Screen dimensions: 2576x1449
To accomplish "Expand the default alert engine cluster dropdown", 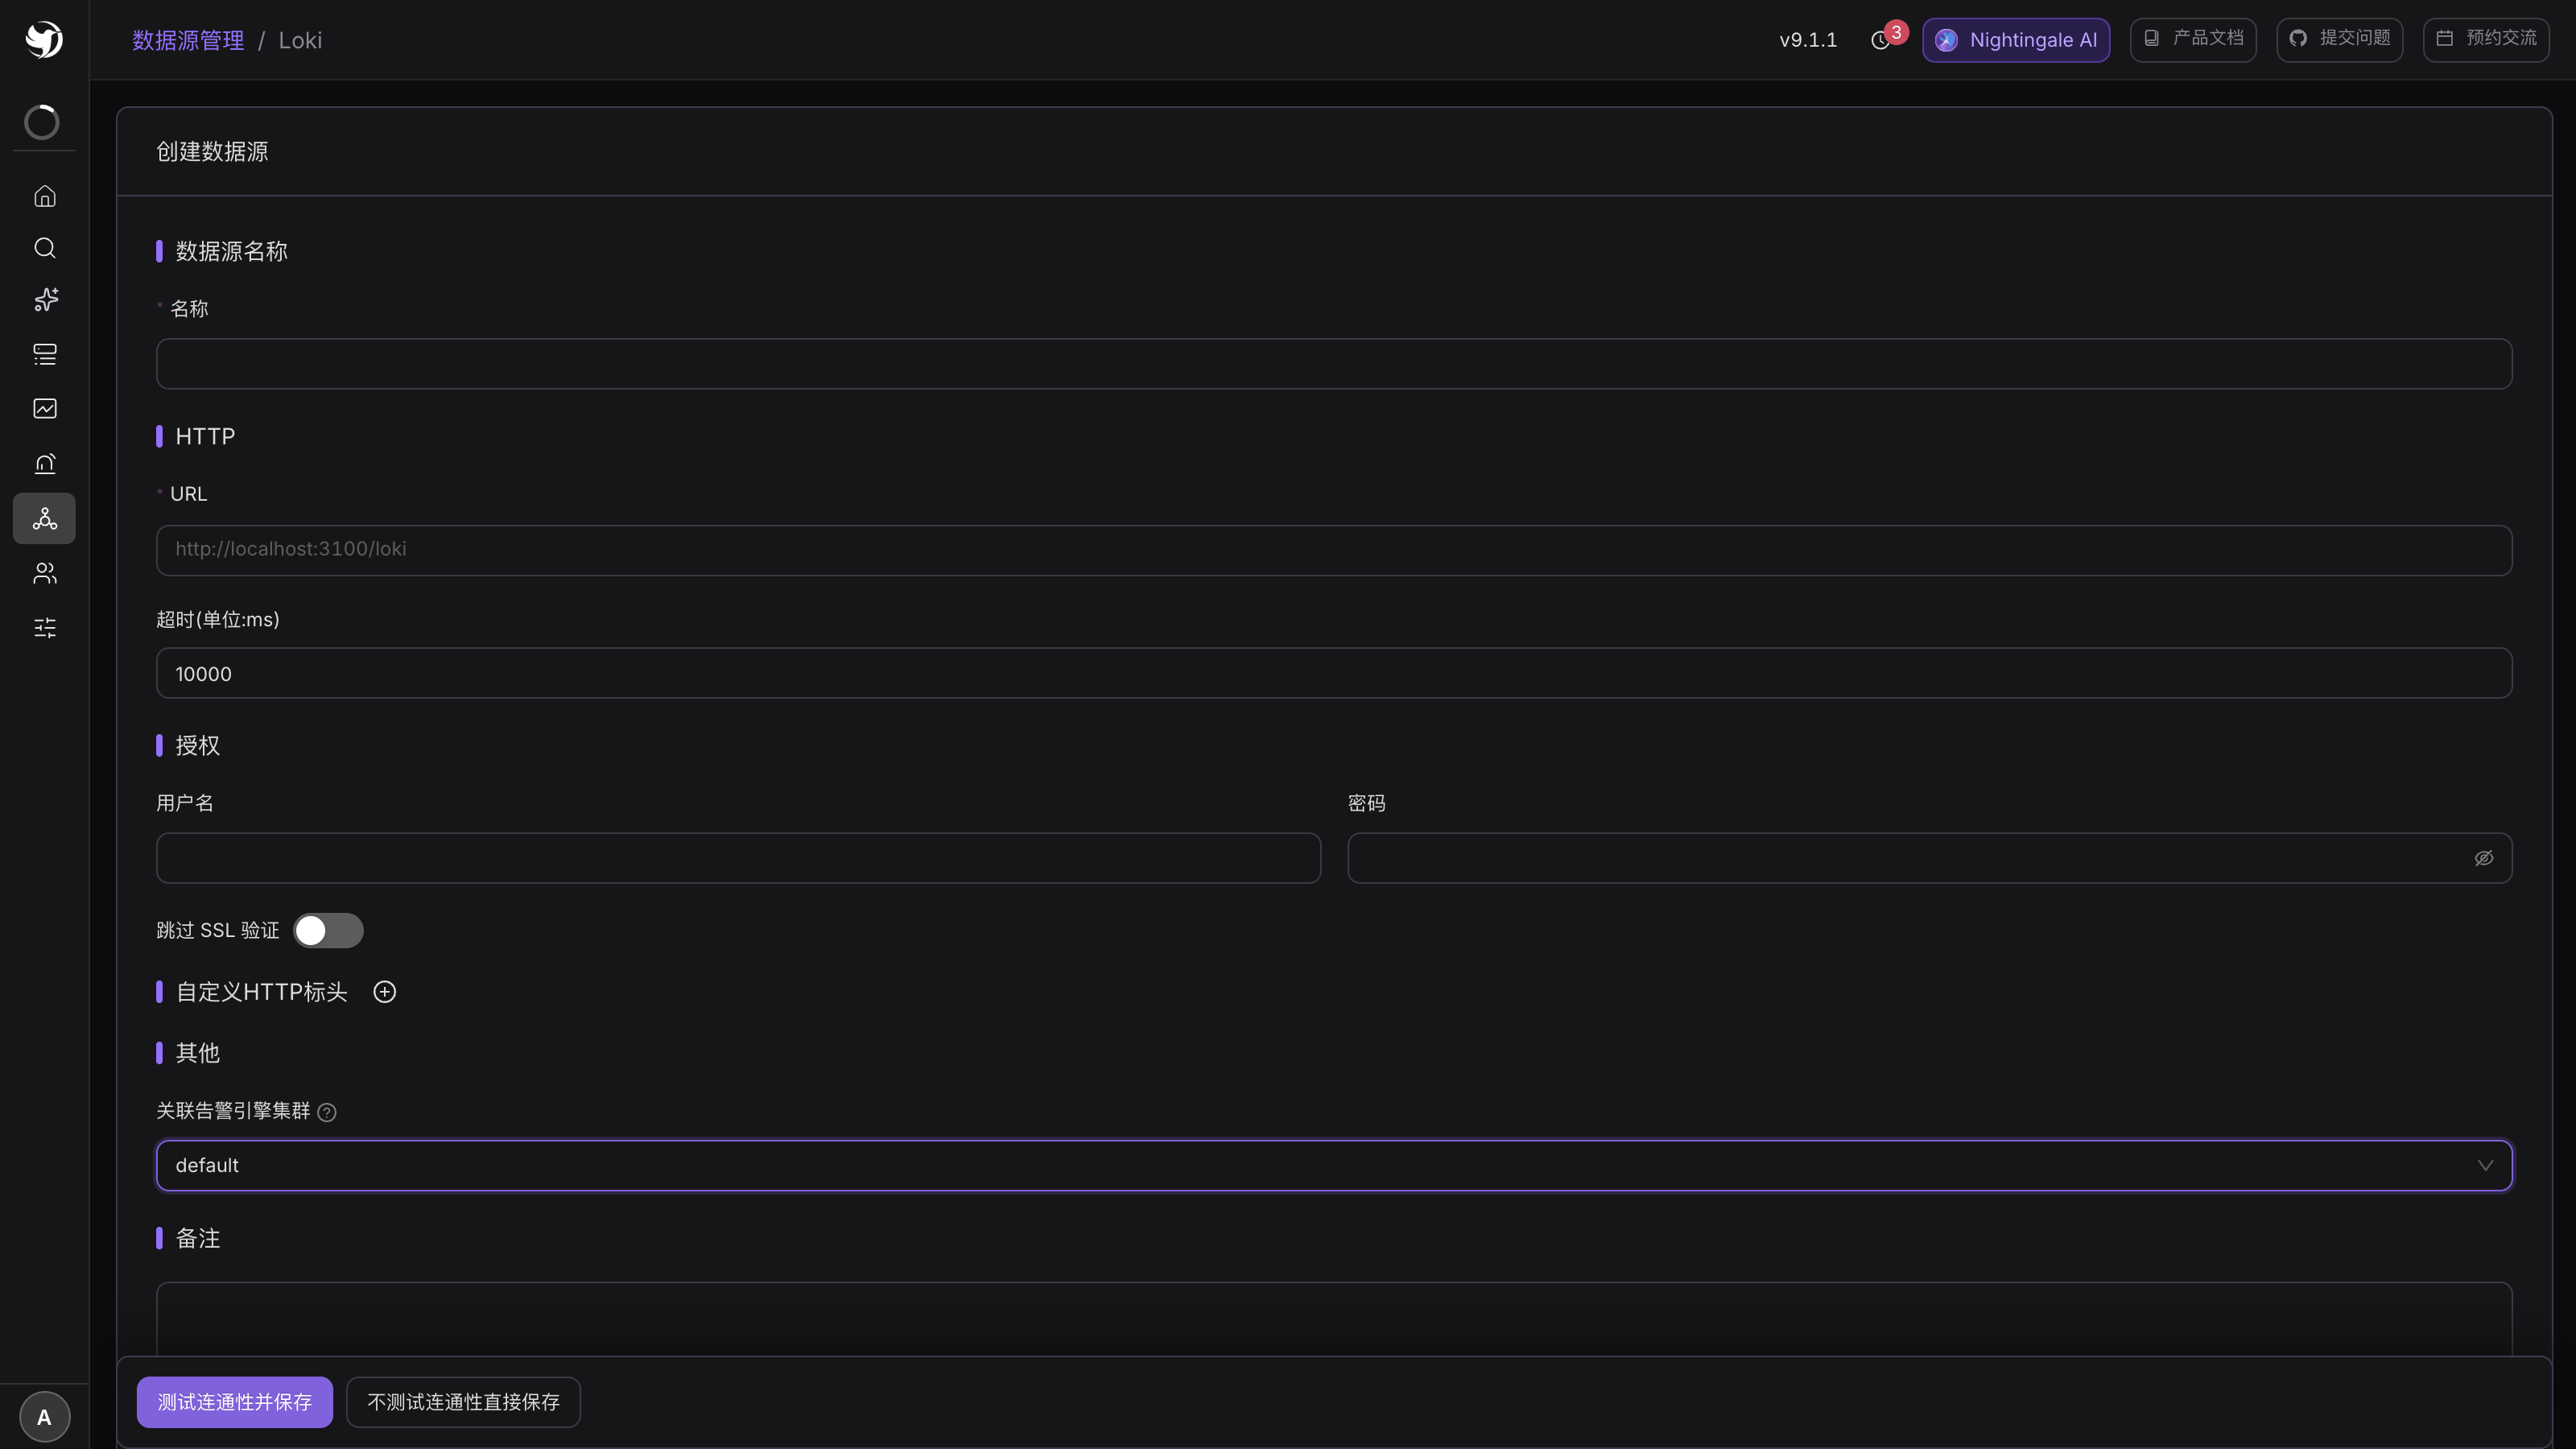I will pos(1334,1166).
